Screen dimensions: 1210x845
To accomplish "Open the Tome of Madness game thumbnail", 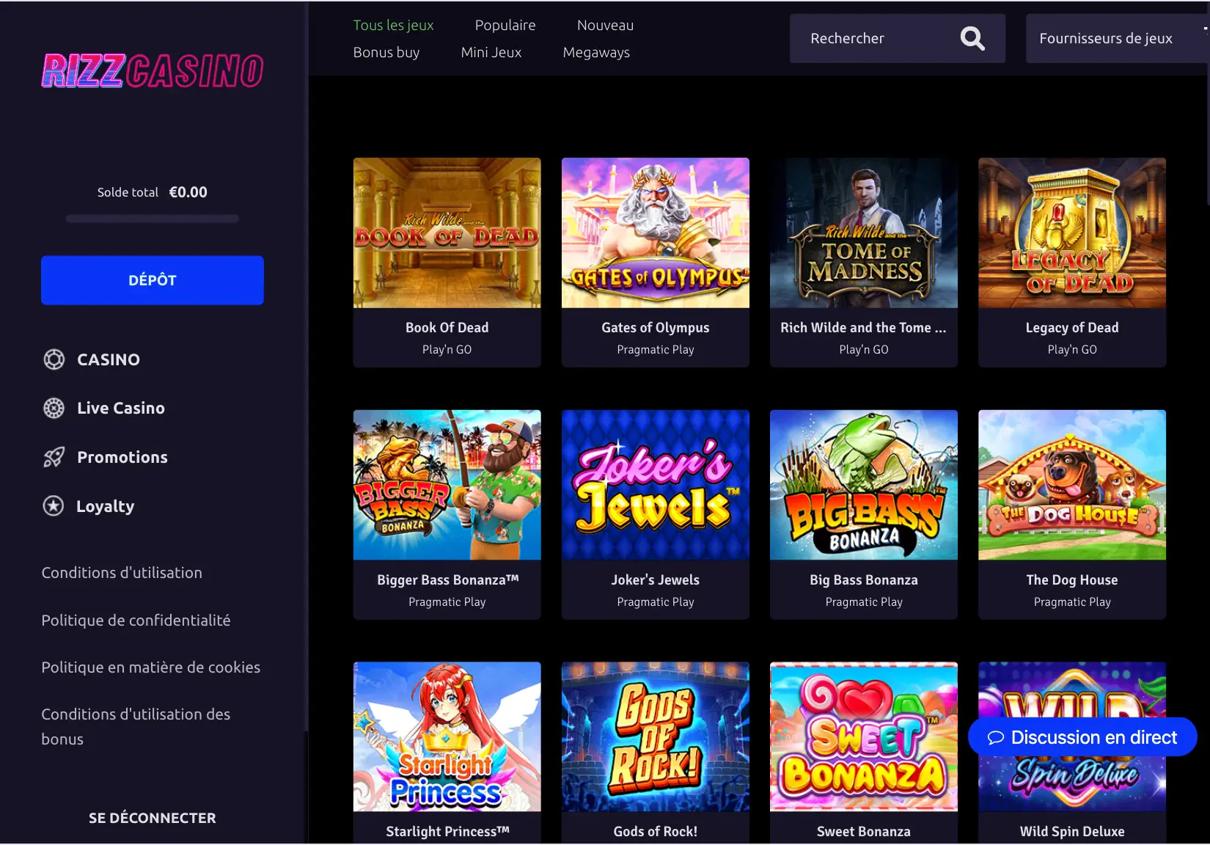I will tap(864, 233).
